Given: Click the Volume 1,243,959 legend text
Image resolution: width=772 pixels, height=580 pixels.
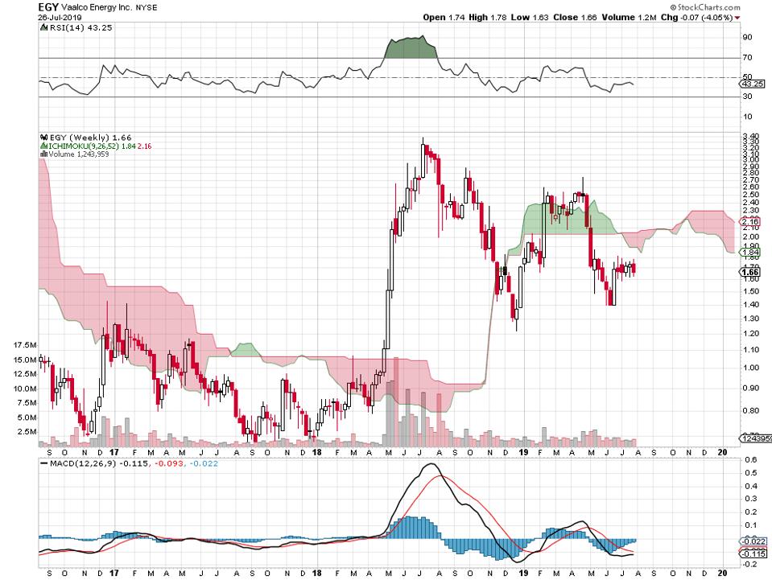Looking at the screenshot, I should coord(79,154).
